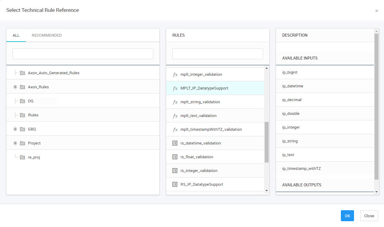384x227 pixels.
Task: Select mplt_string_validation rule text
Action: coord(200,102)
